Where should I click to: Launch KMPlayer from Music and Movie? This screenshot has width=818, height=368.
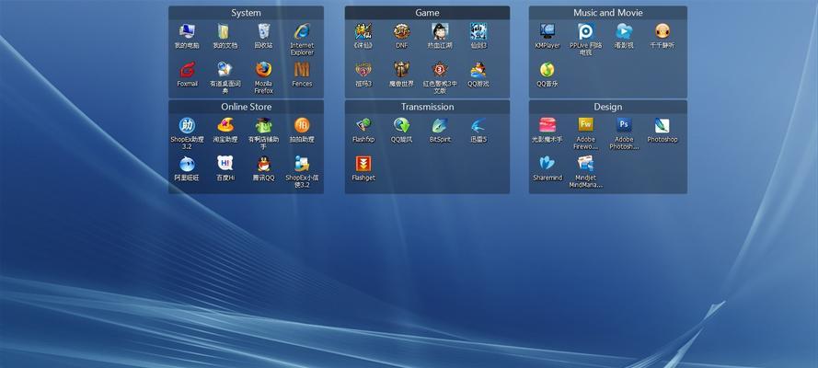coord(547,32)
